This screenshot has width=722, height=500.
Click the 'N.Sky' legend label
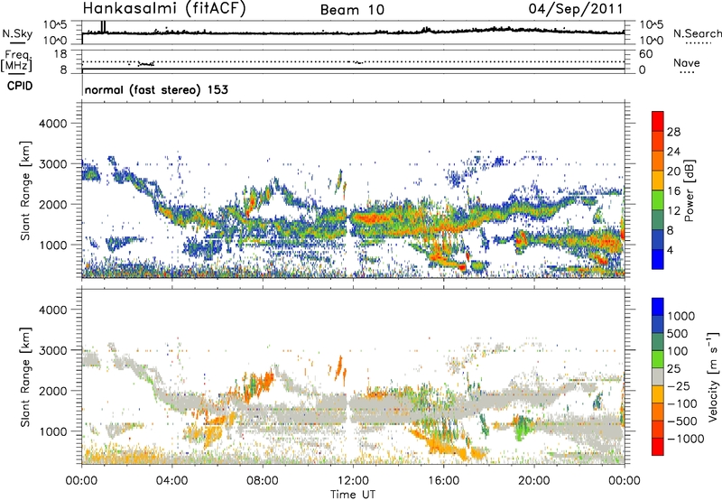17,33
